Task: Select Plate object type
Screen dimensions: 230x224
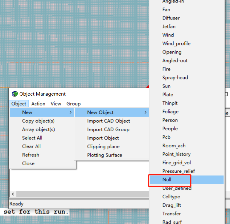Action: point(187,94)
